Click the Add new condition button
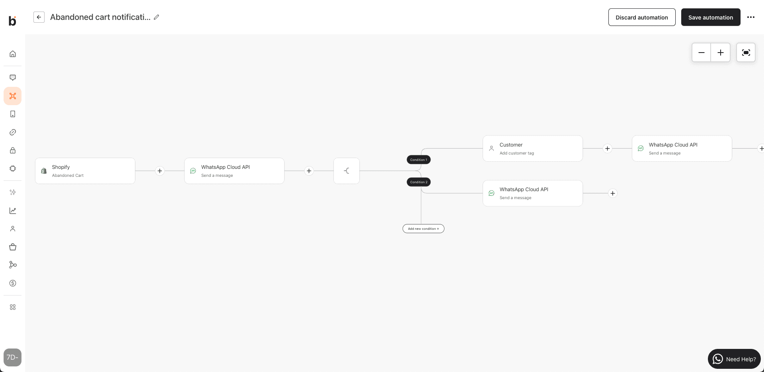The height and width of the screenshot is (372, 764). pyautogui.click(x=423, y=228)
